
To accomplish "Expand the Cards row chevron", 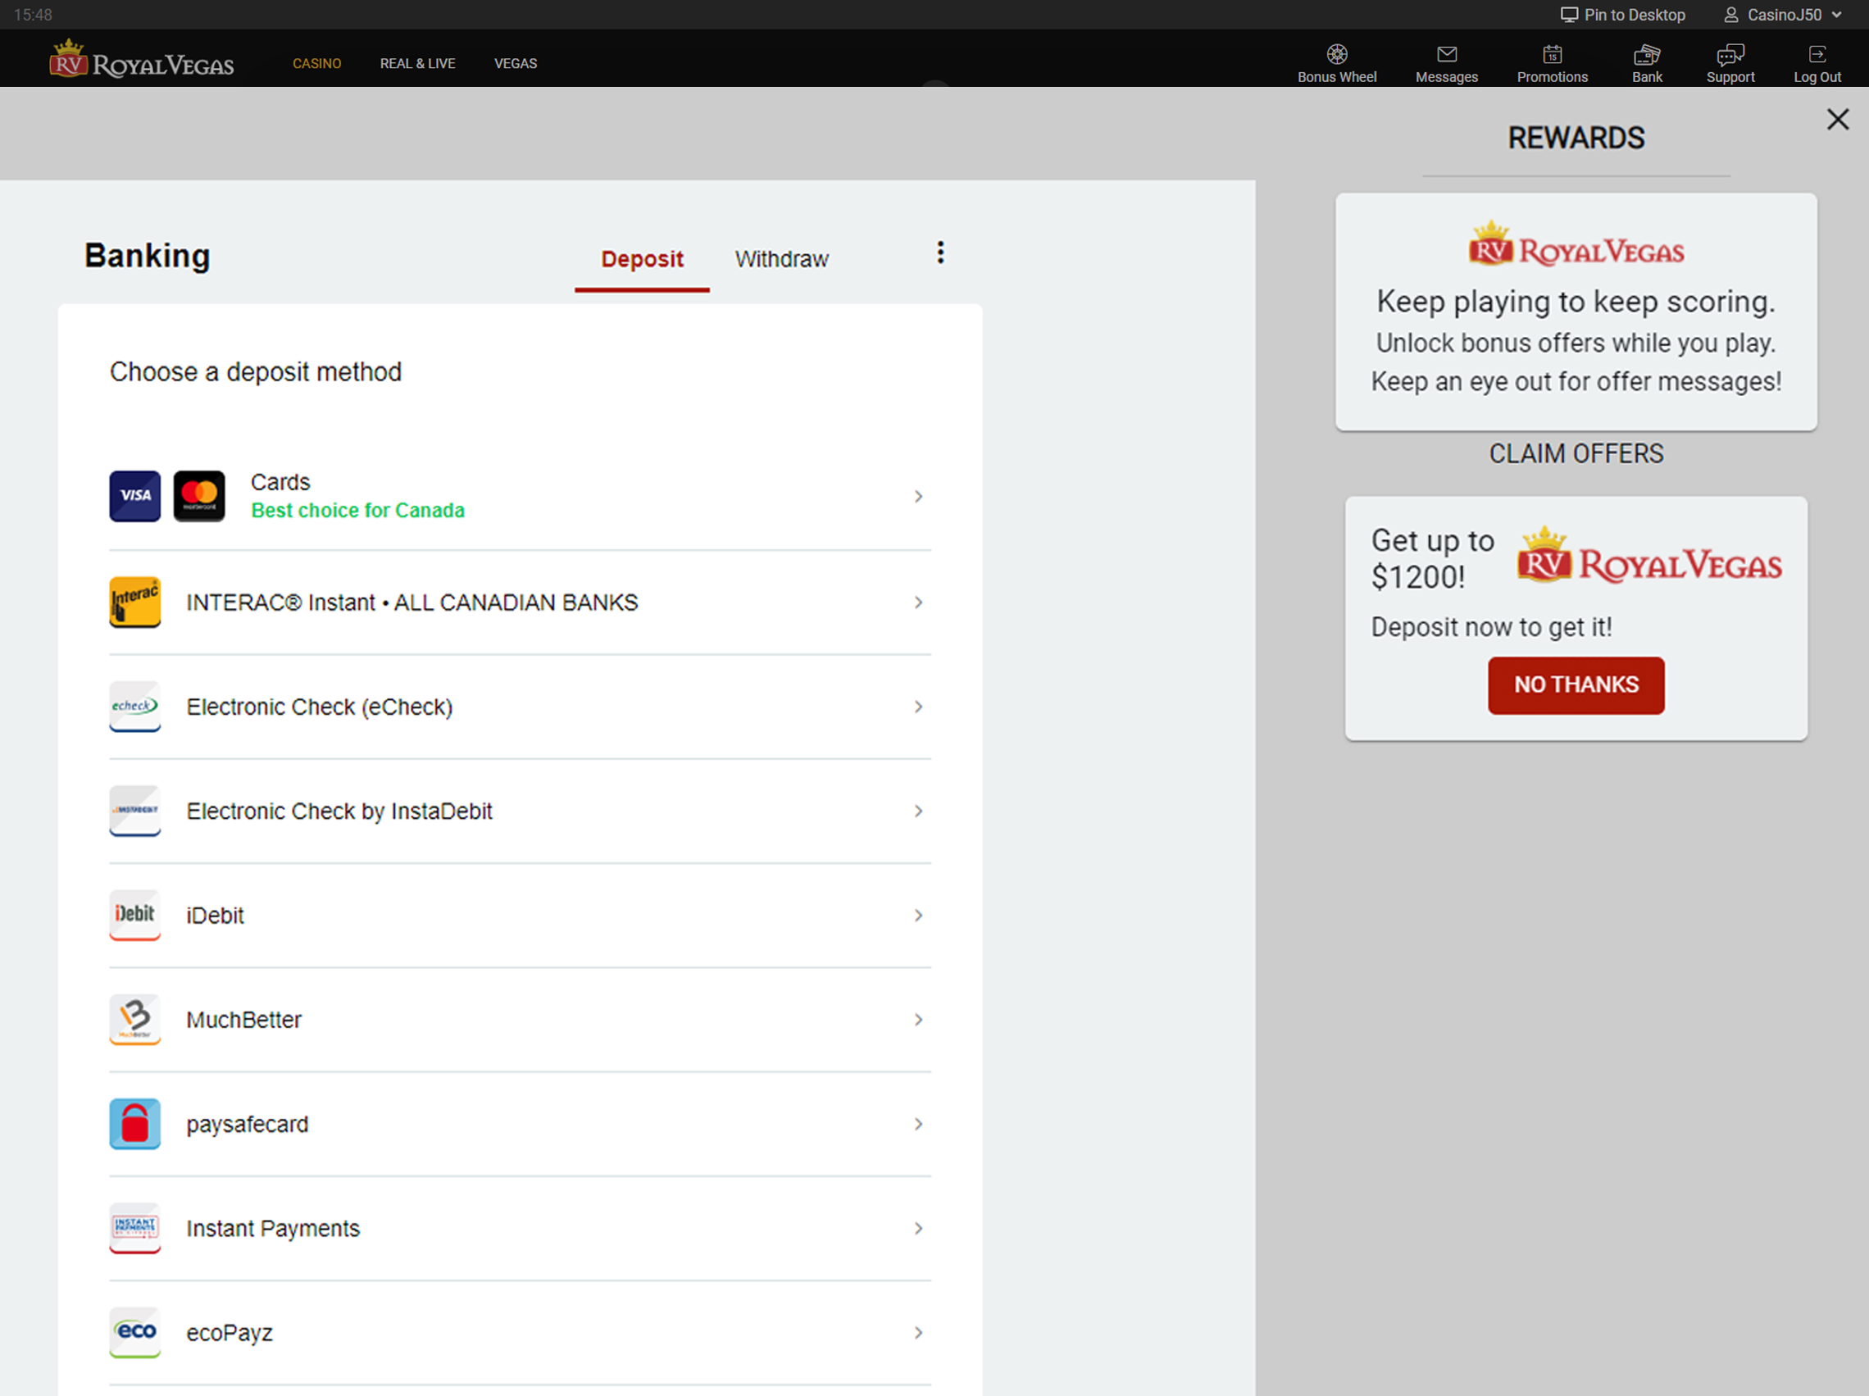I will (918, 497).
